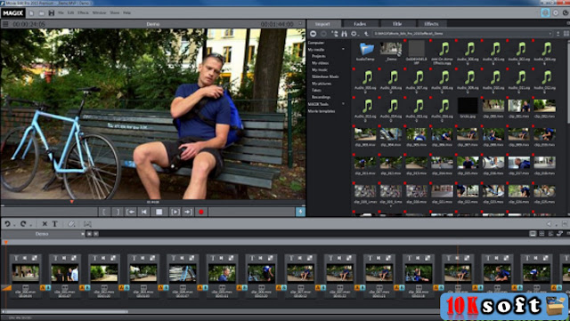This screenshot has height=321, width=570.
Task: Play the selected range
Action: (x=175, y=212)
